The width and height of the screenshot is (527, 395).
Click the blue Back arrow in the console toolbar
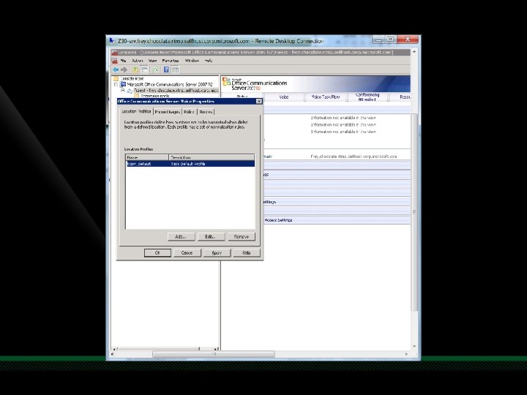[x=116, y=69]
